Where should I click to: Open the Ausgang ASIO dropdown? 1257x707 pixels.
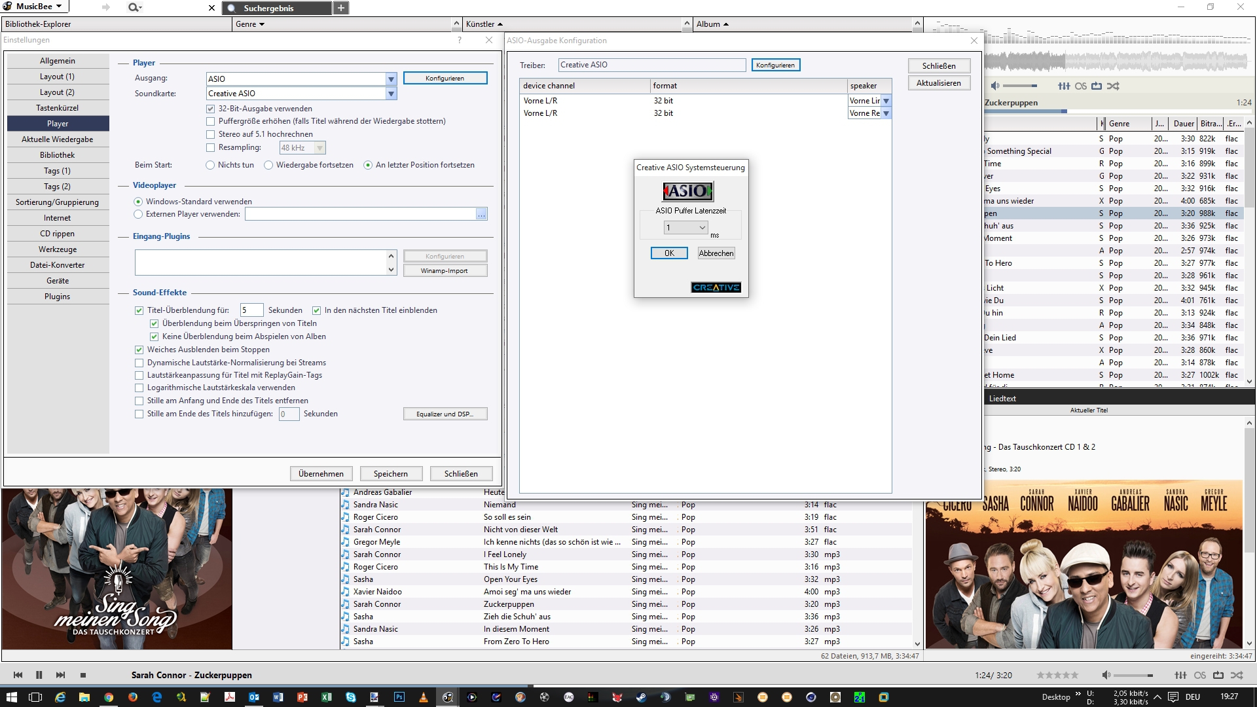click(x=391, y=79)
